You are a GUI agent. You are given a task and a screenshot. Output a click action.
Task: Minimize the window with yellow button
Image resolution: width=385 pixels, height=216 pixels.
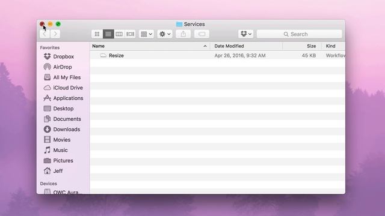coord(50,24)
